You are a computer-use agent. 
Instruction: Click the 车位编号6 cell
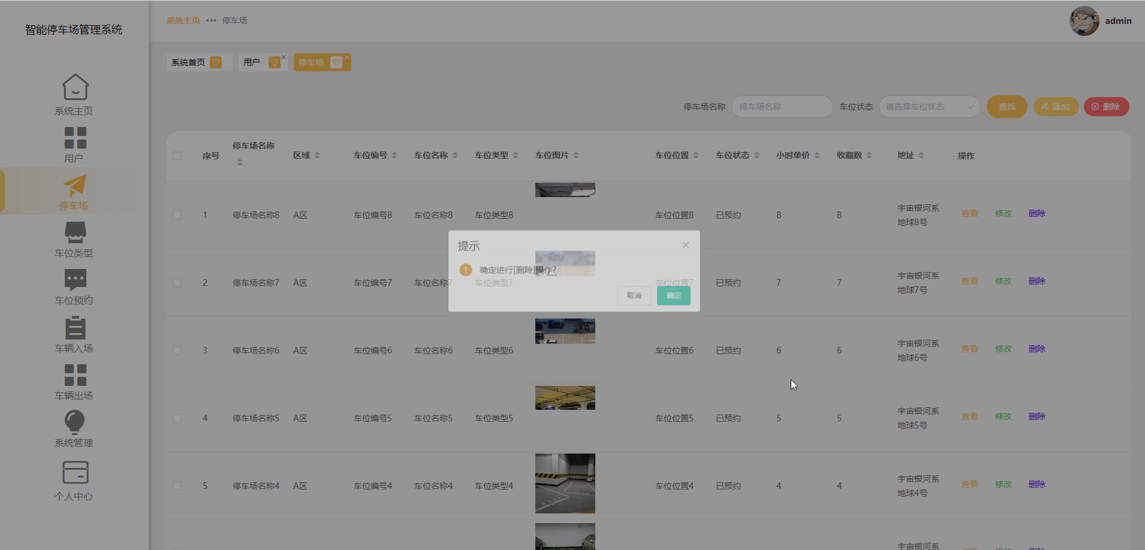tap(373, 350)
